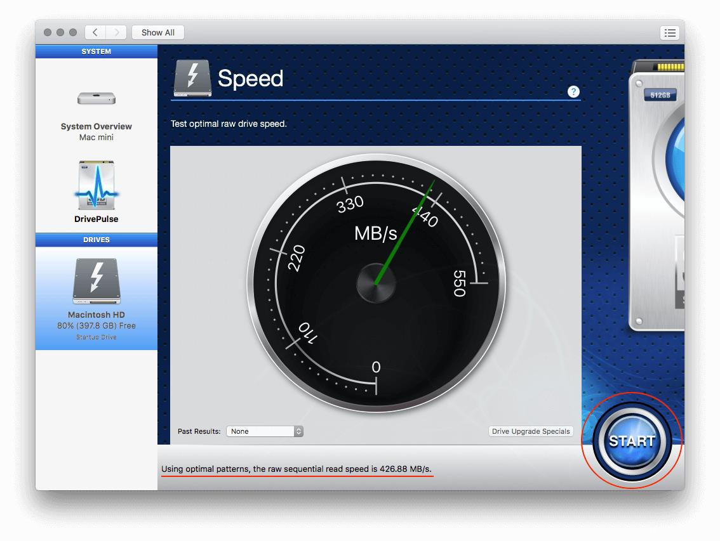Click Show All to return to all panes

[157, 32]
